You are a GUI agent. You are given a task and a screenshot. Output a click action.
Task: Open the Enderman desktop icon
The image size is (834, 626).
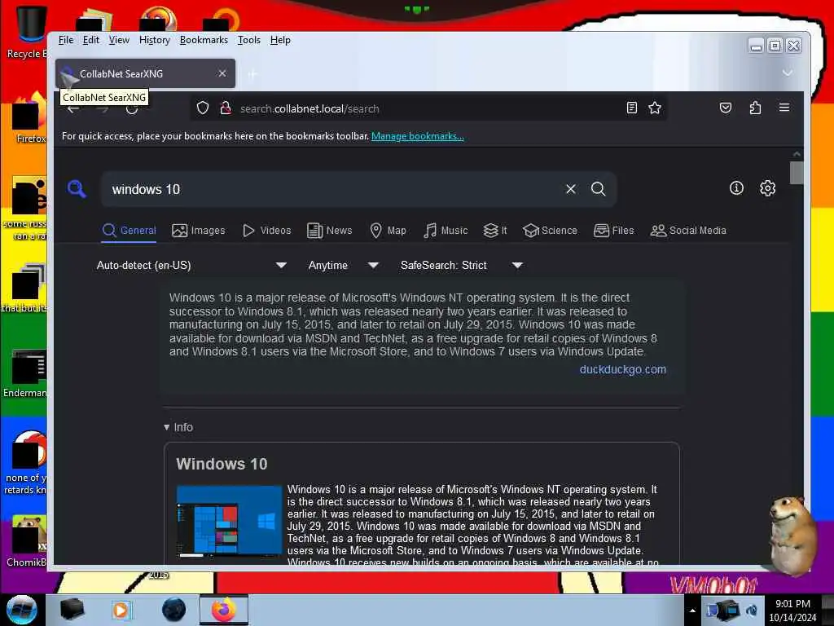pos(27,373)
